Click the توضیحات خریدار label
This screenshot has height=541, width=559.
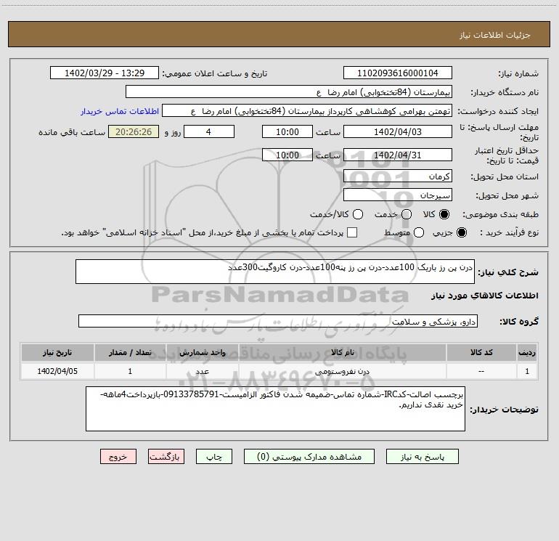(504, 410)
